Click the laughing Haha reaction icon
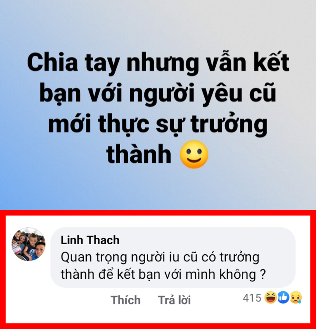316x329 pixels. (270, 298)
